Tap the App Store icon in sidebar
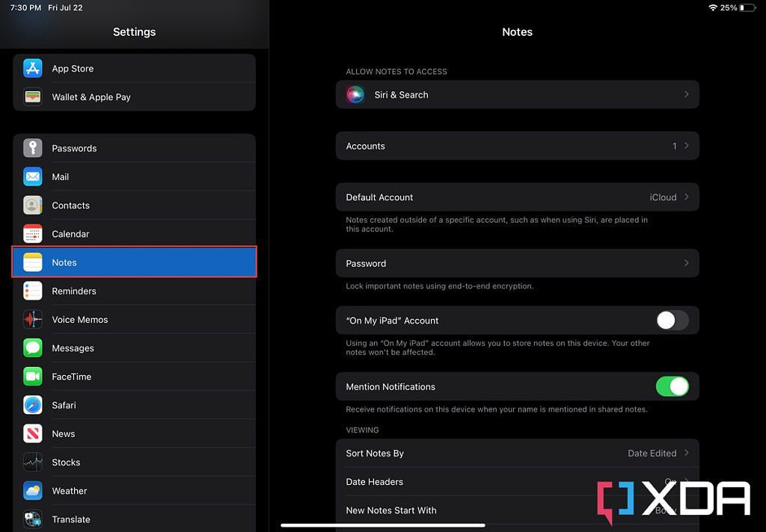766x532 pixels. tap(33, 68)
